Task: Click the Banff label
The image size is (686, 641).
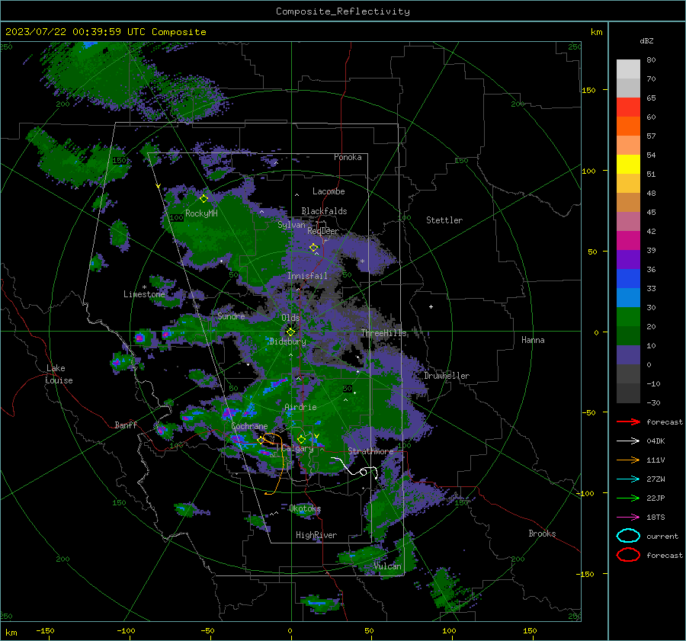Action: 126,425
